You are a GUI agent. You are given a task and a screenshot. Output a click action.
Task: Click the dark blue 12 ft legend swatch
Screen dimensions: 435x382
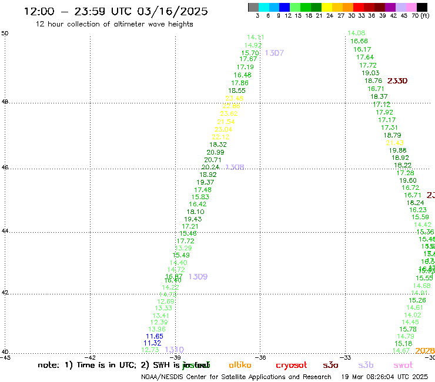point(285,7)
